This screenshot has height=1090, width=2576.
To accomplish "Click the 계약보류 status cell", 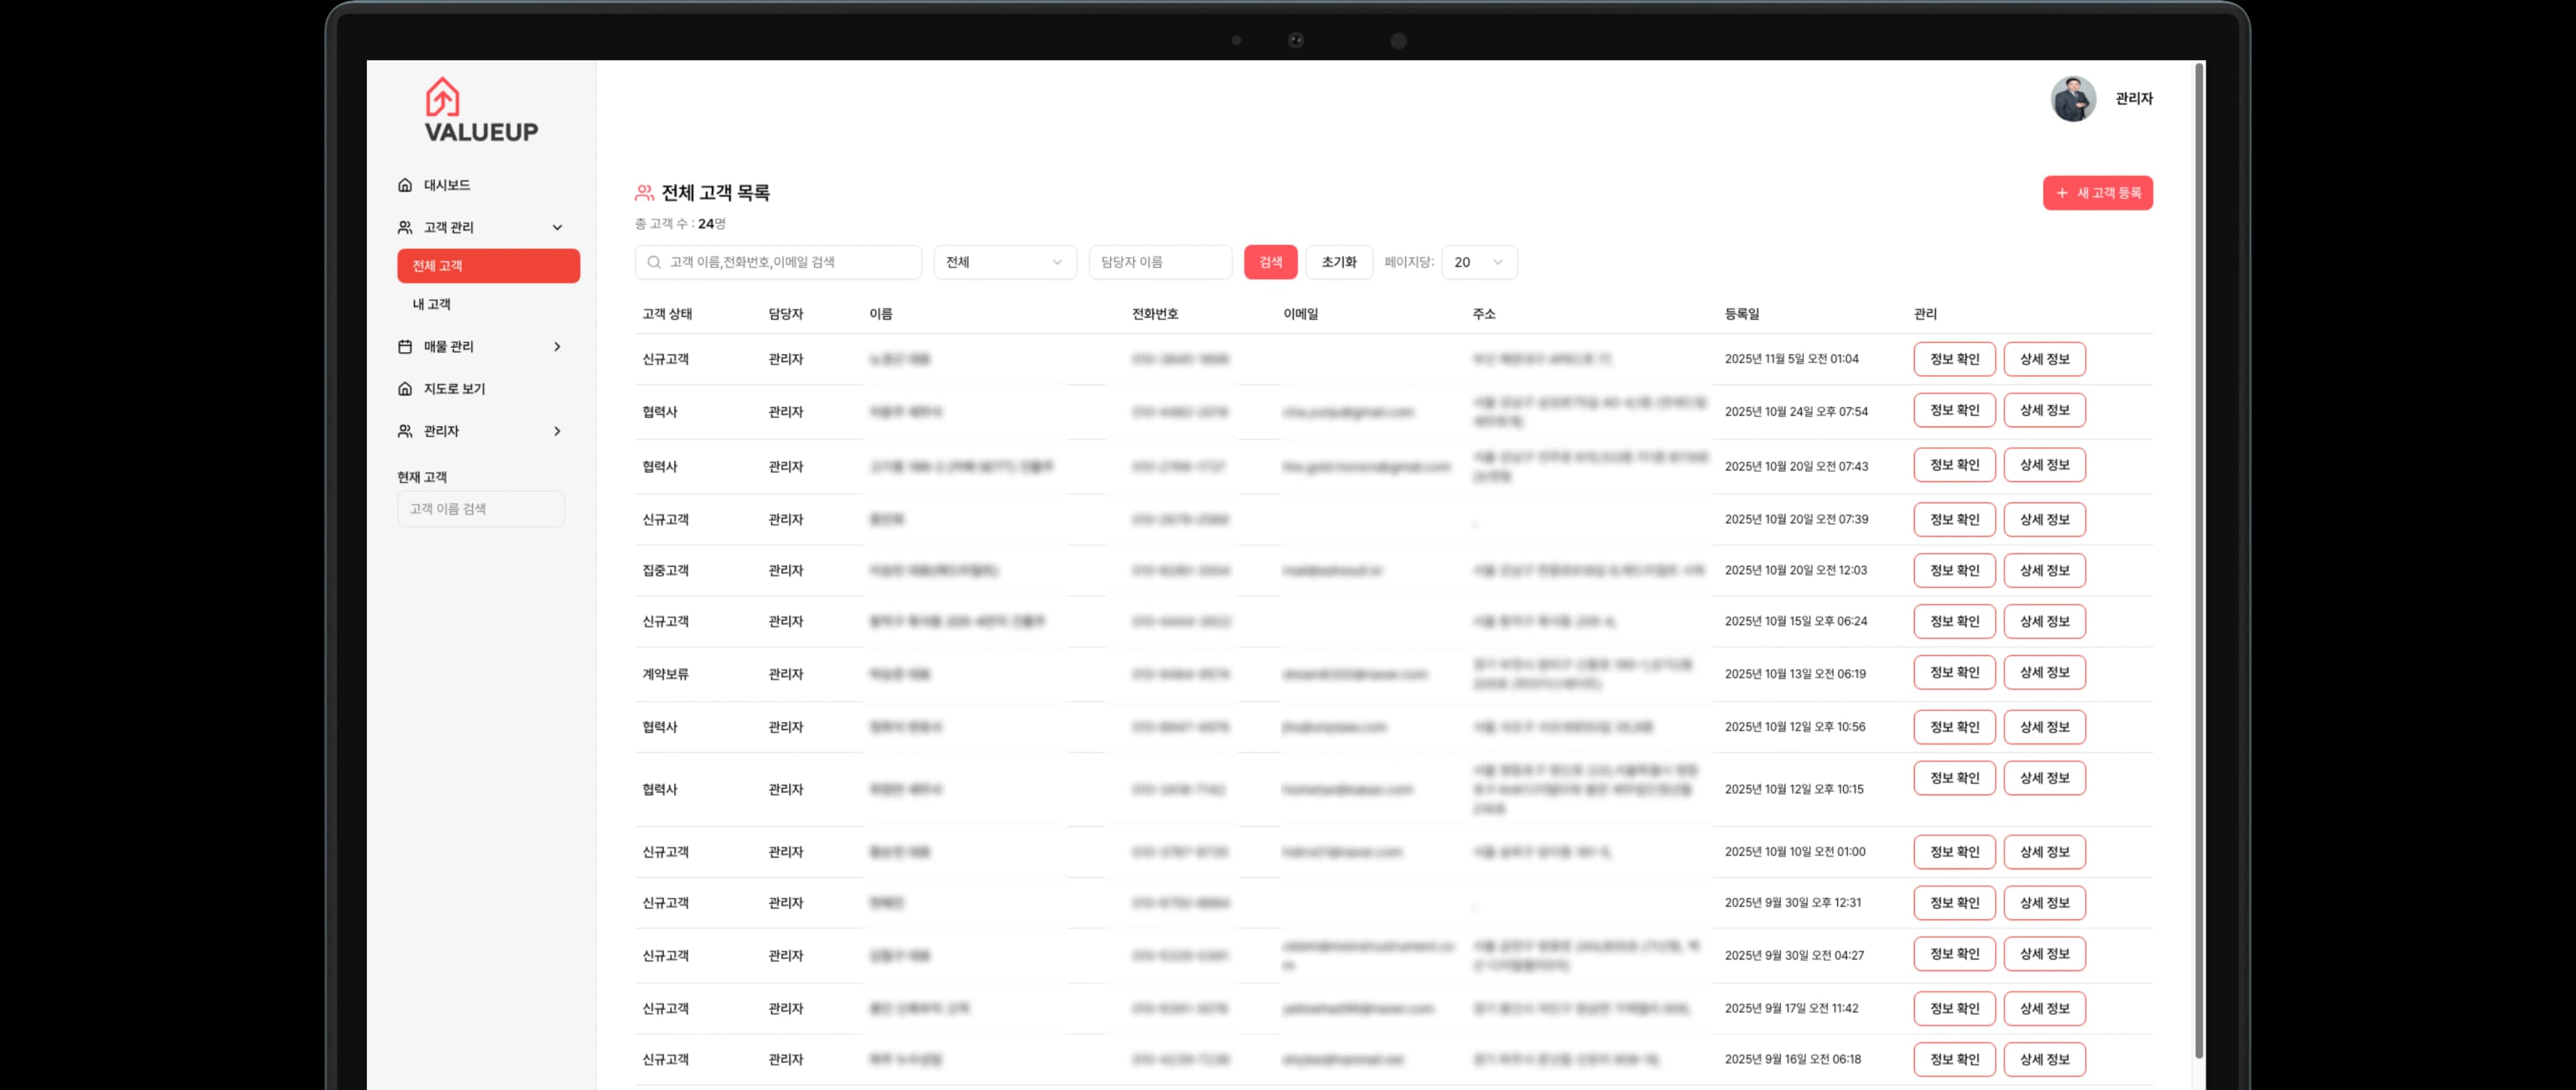I will 665,674.
